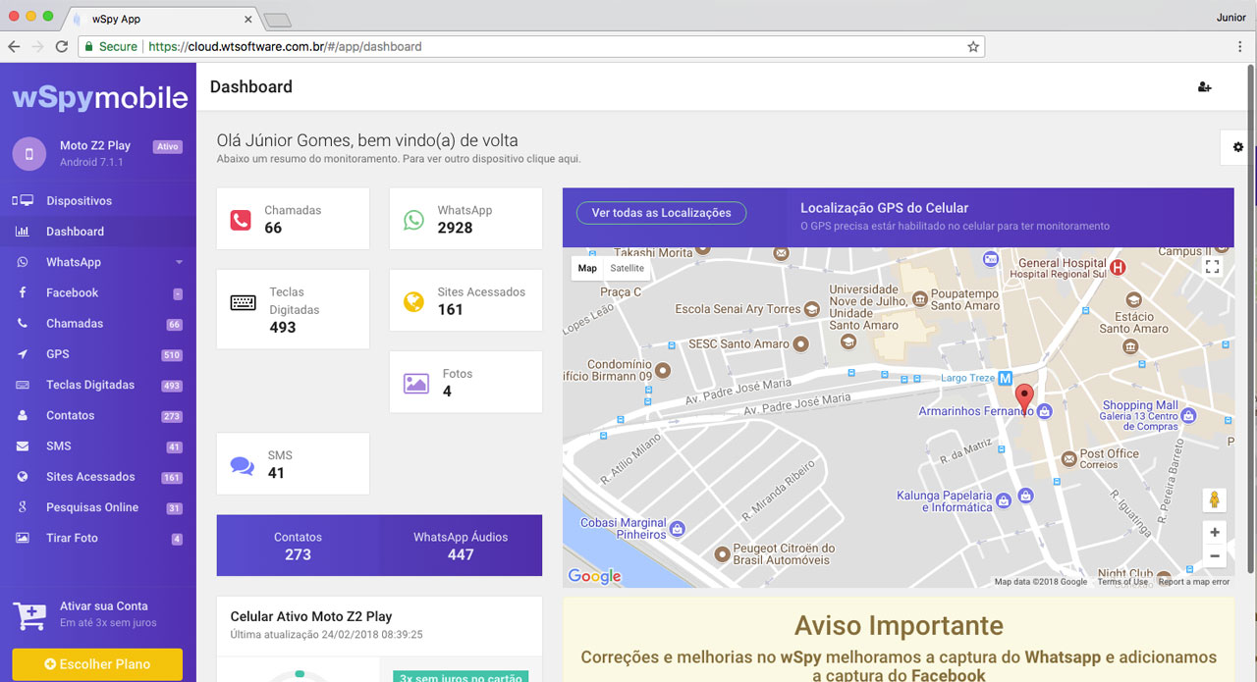
Task: Close the wSpy App browser tab
Action: click(247, 19)
